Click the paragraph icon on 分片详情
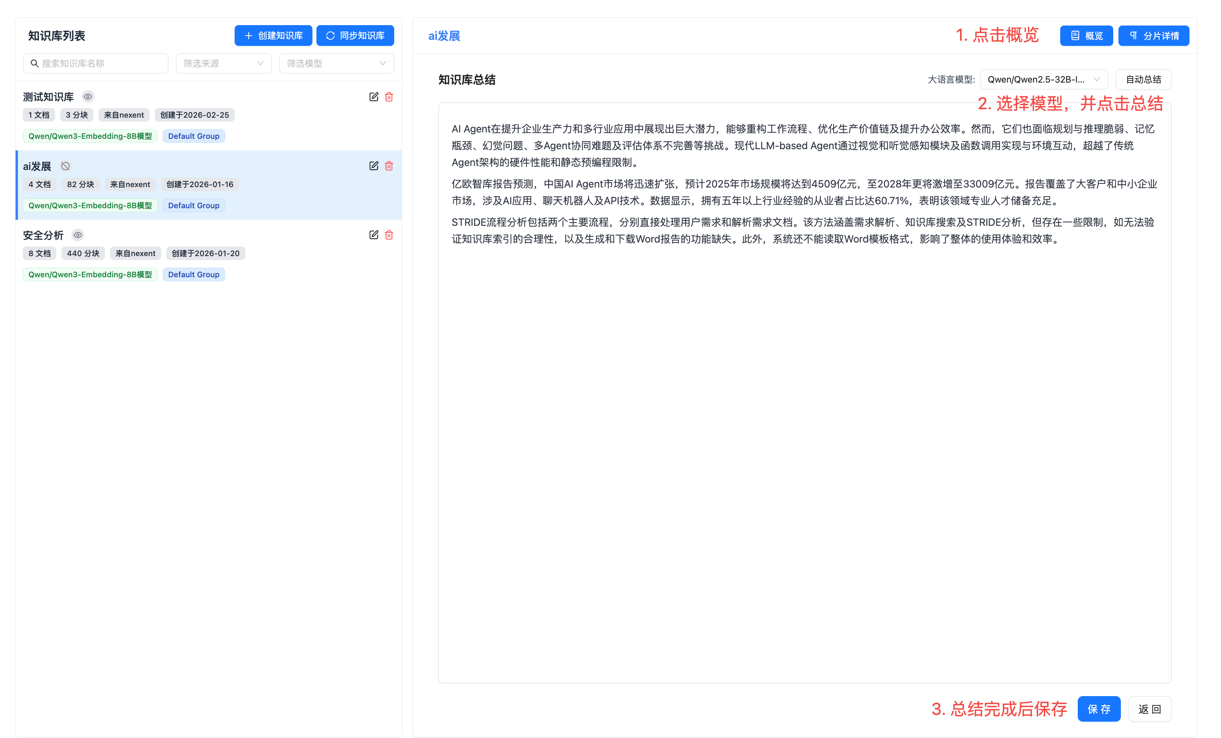 tap(1133, 35)
